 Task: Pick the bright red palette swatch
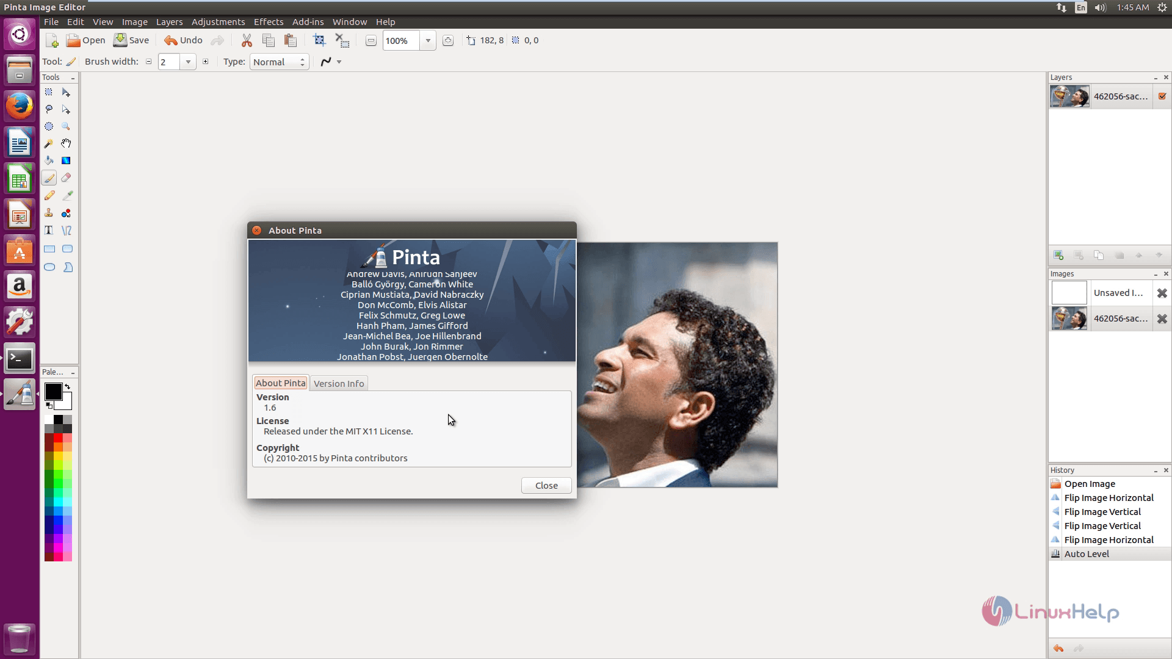coord(58,438)
